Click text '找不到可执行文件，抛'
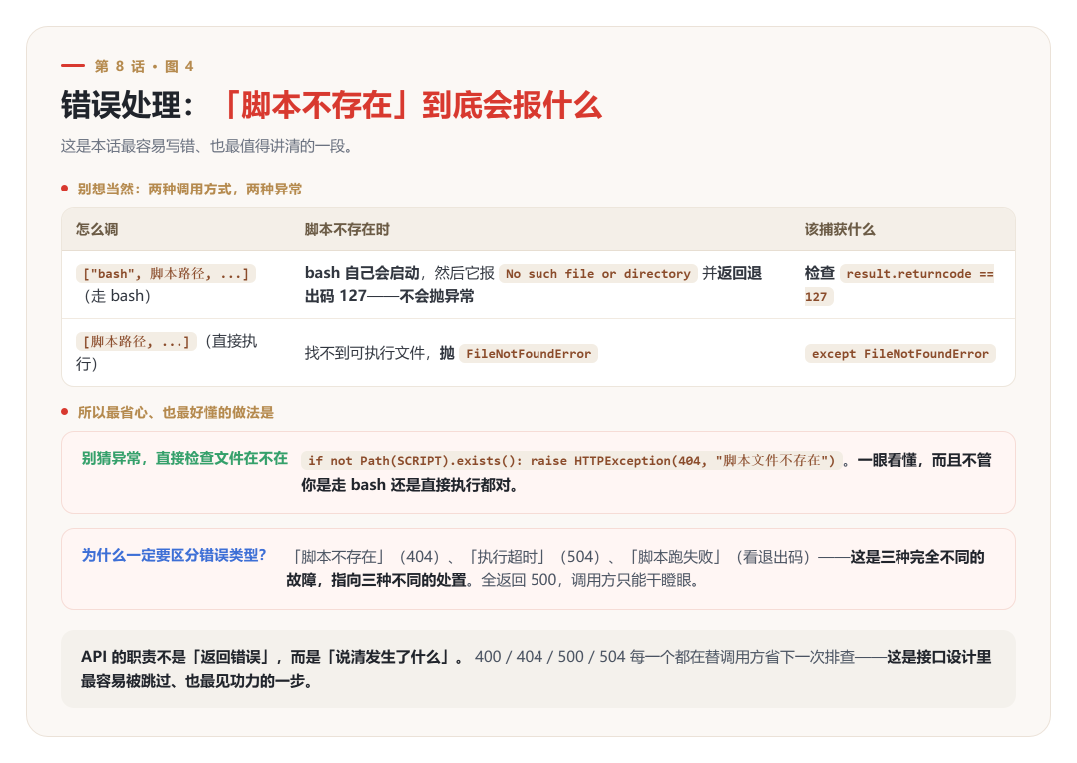The image size is (1077, 763). [x=380, y=354]
